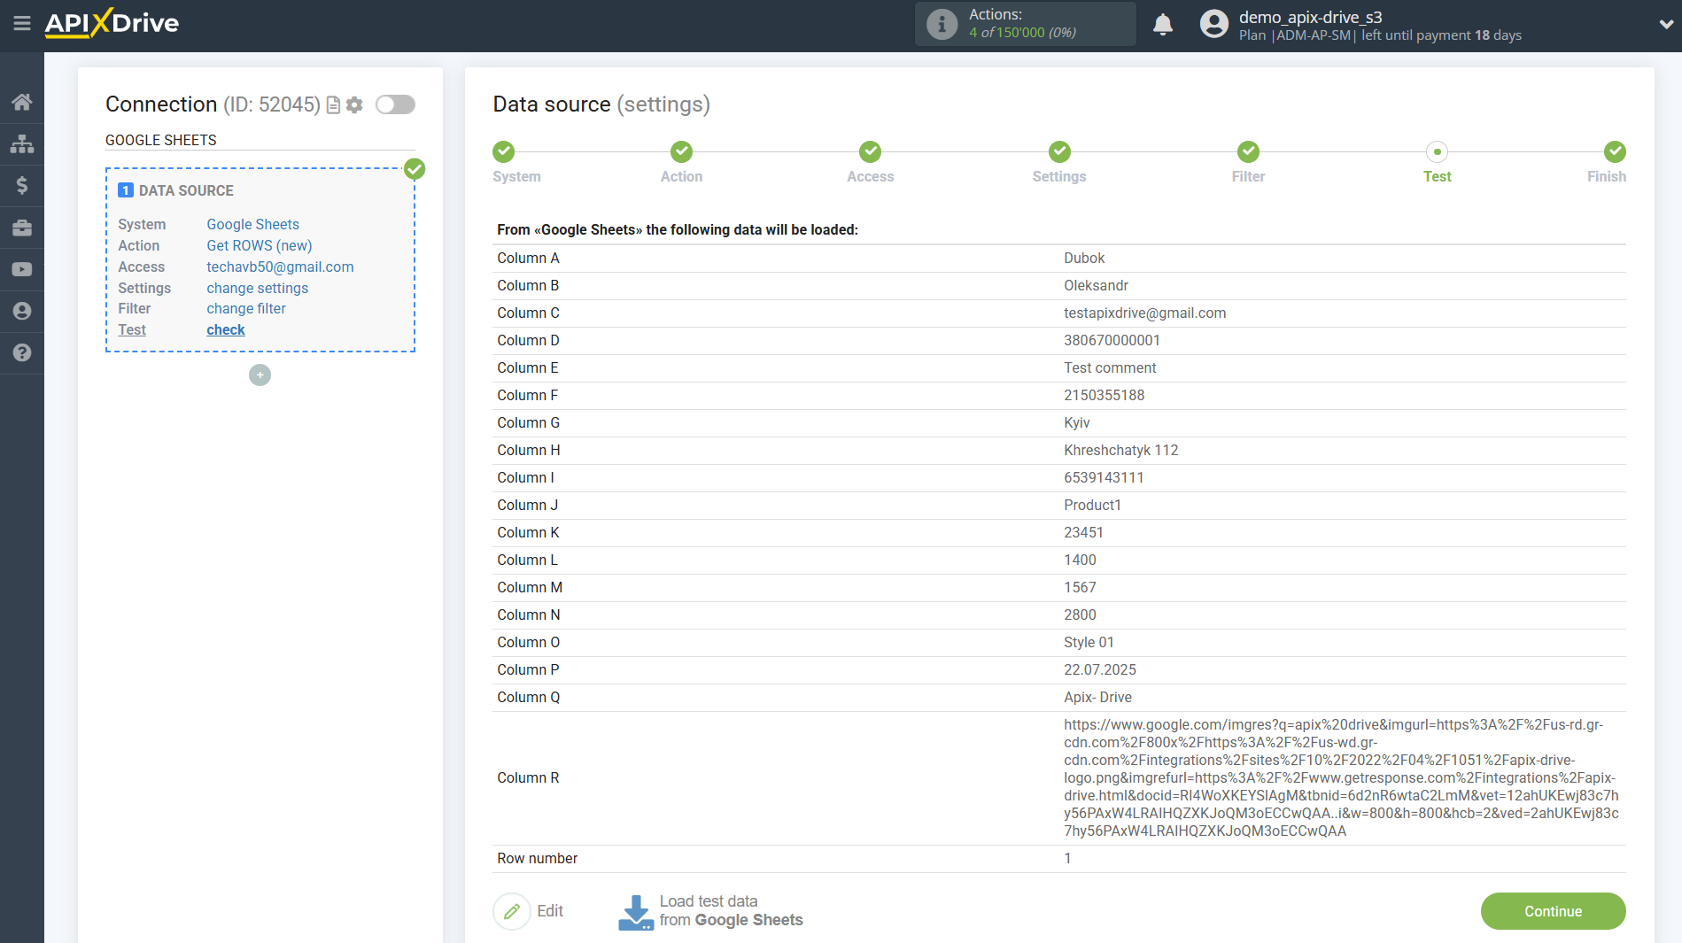Screen dimensions: 1682x943
Task: Click the Kyiv value
Action: click(x=1077, y=422)
